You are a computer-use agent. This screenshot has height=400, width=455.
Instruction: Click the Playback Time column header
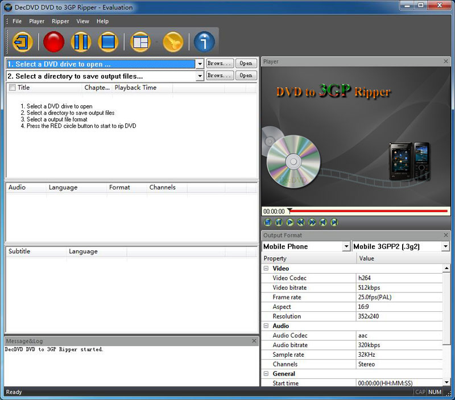142,88
